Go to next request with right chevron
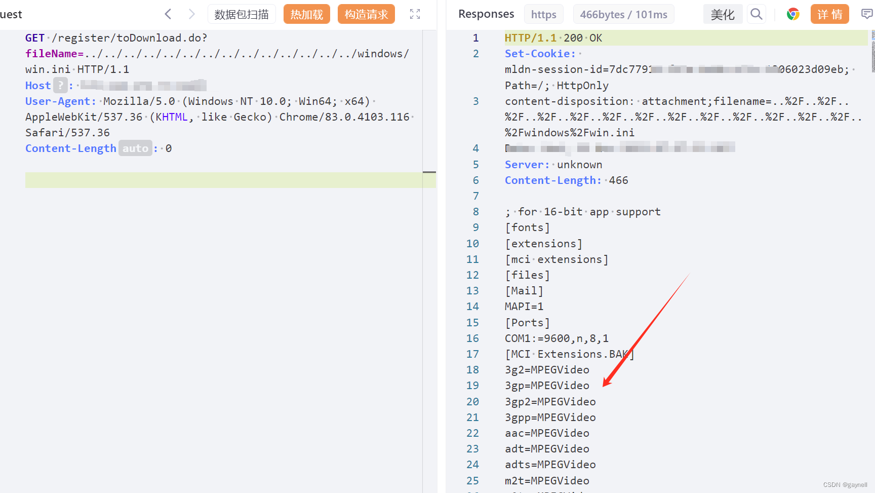This screenshot has height=493, width=875. click(191, 14)
